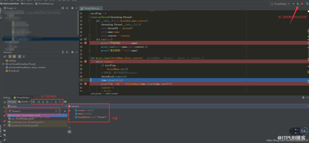Click Step Into My Code icon
The height and width of the screenshot is (143, 309).
click(x=47, y=102)
